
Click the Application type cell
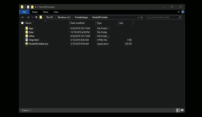pyautogui.click(x=103, y=44)
